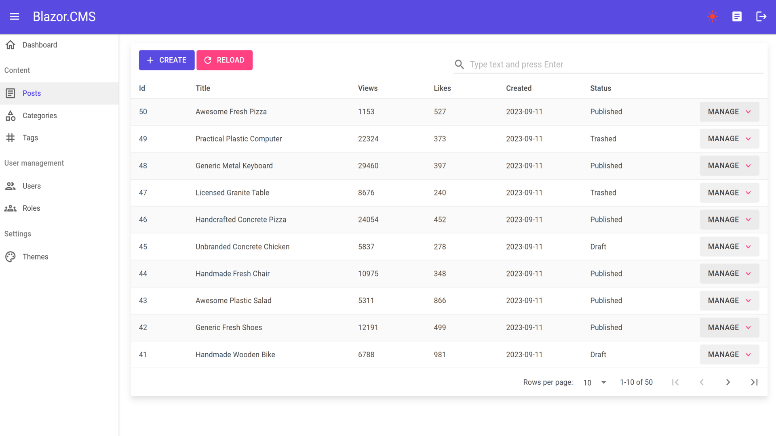The width and height of the screenshot is (776, 436).
Task: Focus the search text field
Action: 614,65
